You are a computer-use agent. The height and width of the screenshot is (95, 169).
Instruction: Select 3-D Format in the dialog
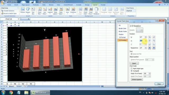tap(122, 37)
